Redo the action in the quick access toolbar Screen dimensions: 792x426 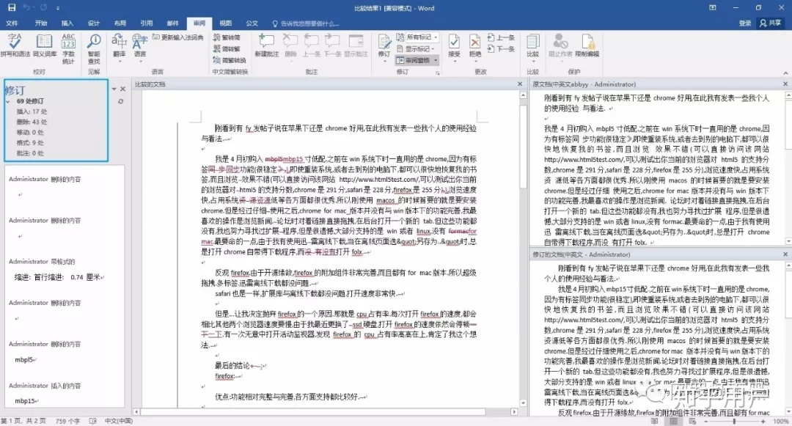pos(43,7)
